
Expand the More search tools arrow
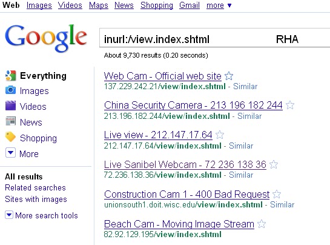coord(9,215)
